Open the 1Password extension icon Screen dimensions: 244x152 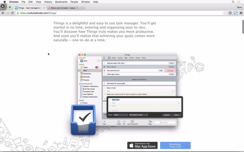[230, 13]
